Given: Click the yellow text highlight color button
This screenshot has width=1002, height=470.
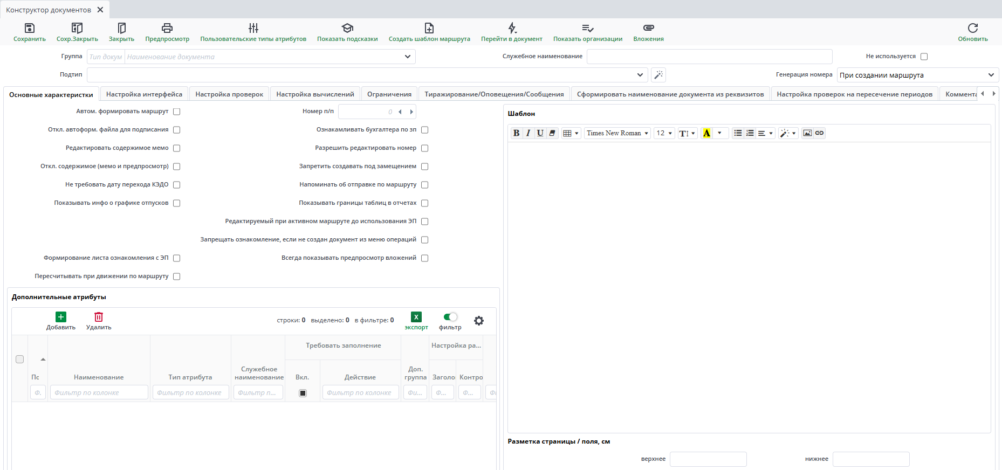Looking at the screenshot, I should [x=706, y=133].
